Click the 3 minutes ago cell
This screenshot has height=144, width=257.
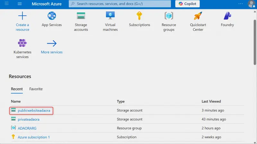(213, 110)
